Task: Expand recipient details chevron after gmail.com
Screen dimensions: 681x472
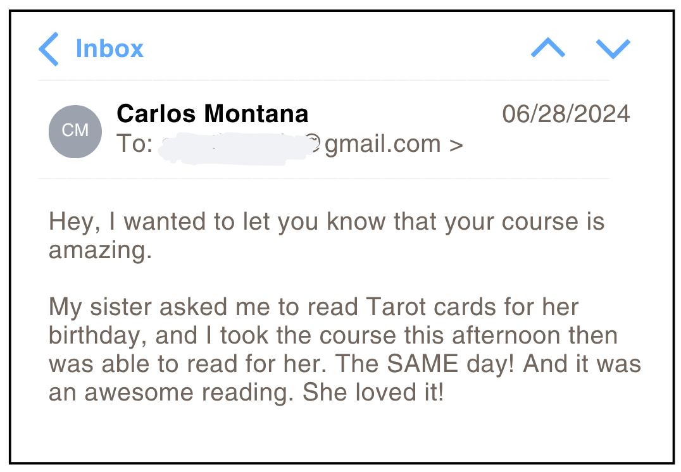Action: [456, 144]
